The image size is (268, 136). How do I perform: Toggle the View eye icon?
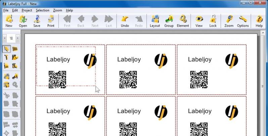click(199, 21)
